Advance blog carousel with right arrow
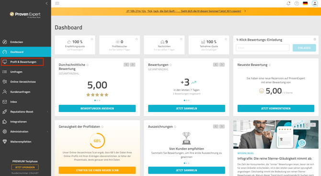Image resolution: width=321 pixels, height=176 pixels. [x=313, y=125]
